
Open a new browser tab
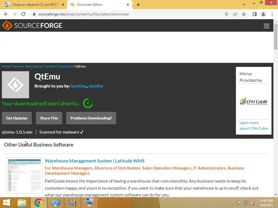(x=138, y=5)
